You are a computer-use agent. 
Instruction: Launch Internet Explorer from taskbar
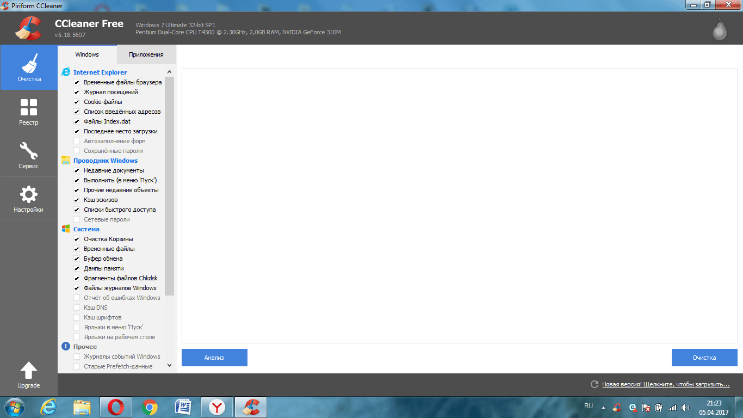pyautogui.click(x=48, y=407)
